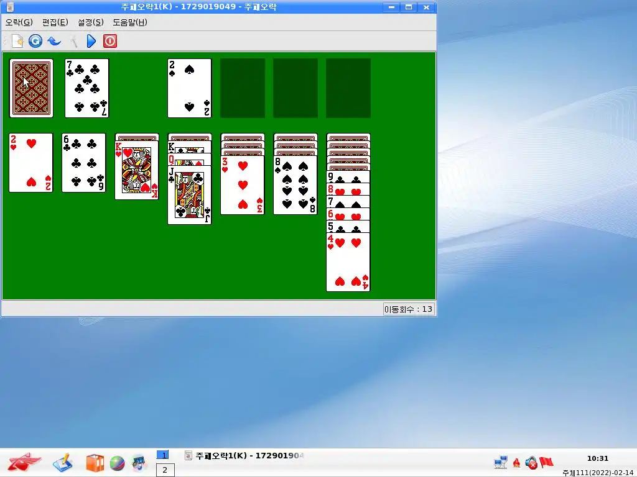
Task: Select the 4 of hearts card
Action: [x=348, y=262]
